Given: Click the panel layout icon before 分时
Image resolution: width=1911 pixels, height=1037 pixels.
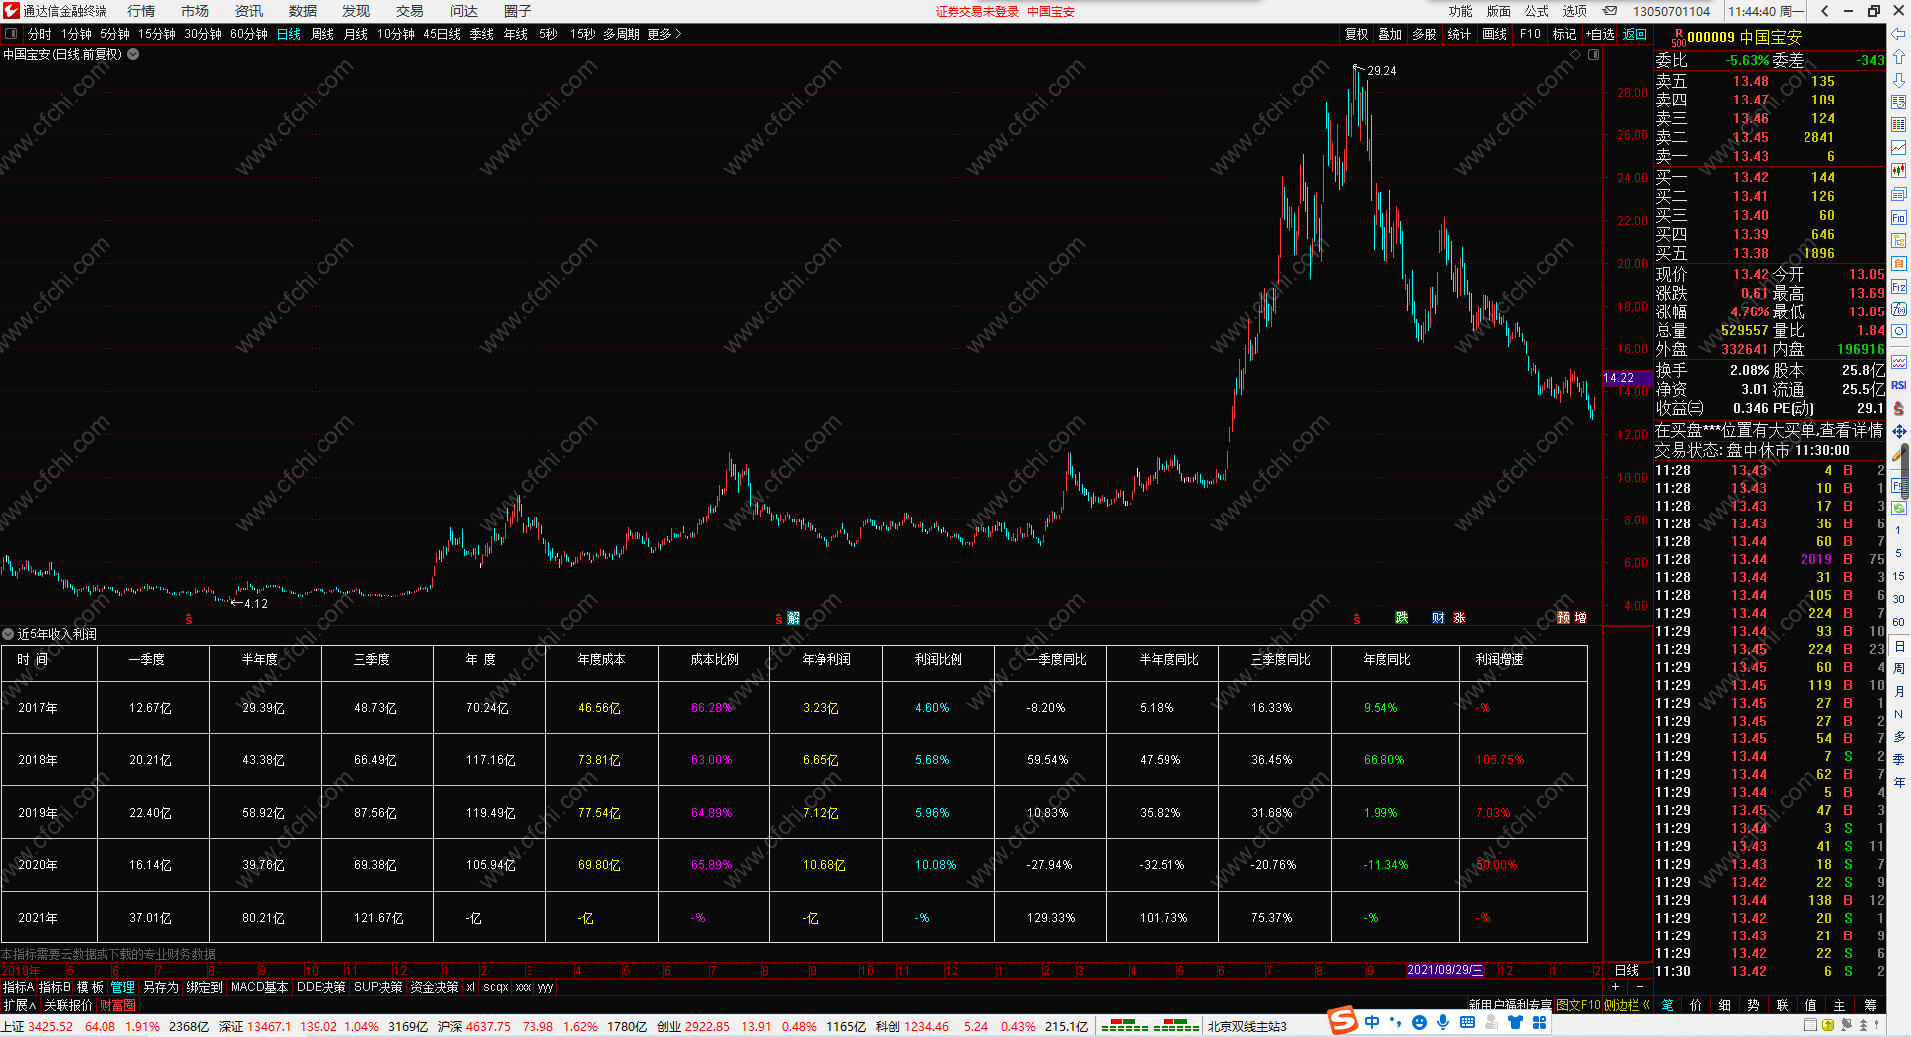Looking at the screenshot, I should 11,34.
